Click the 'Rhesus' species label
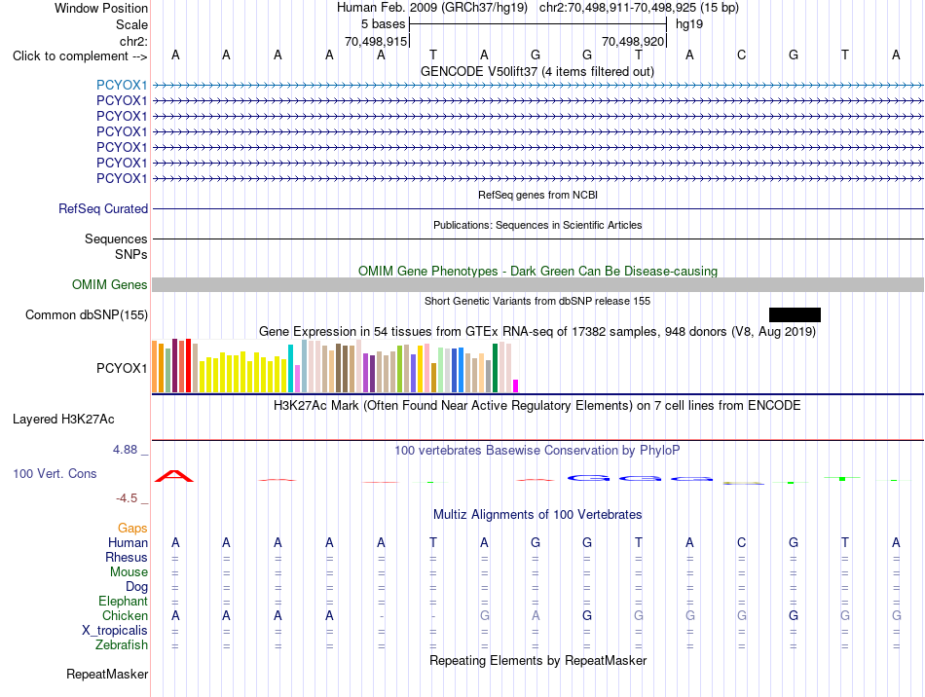925x697 pixels. pos(127,557)
